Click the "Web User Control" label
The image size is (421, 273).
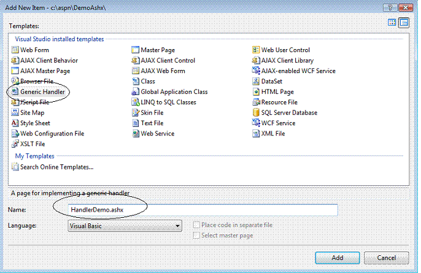point(285,50)
